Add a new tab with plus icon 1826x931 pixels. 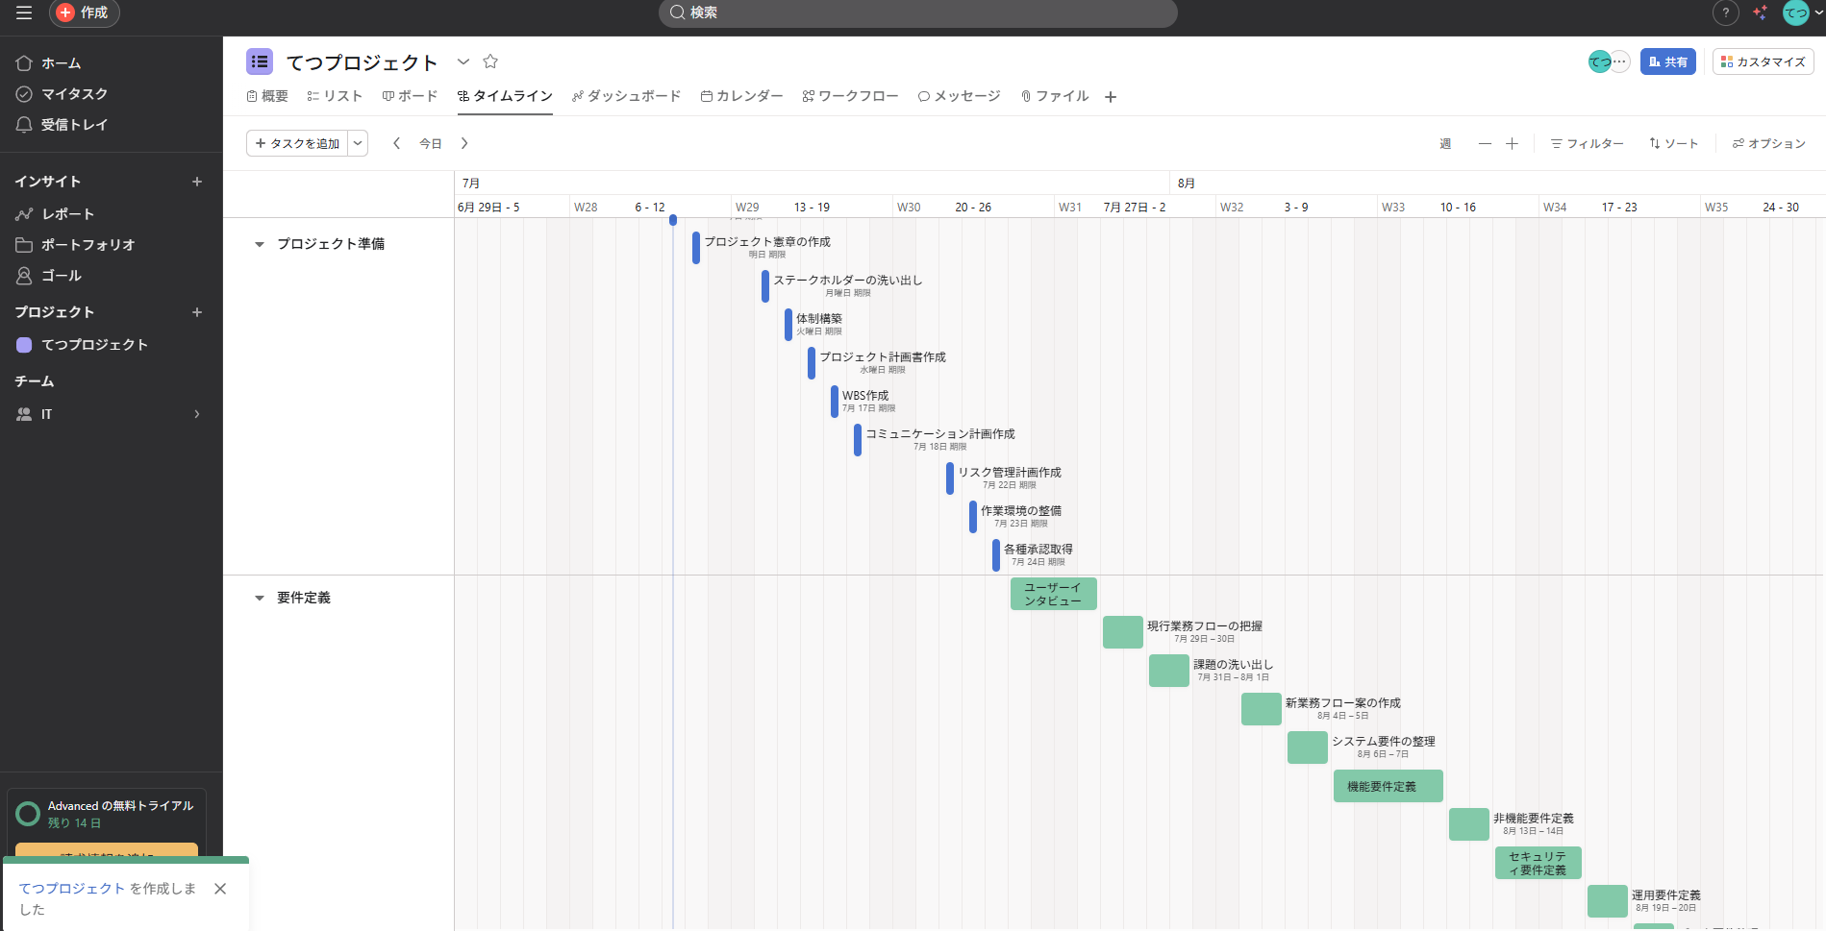tap(1111, 97)
